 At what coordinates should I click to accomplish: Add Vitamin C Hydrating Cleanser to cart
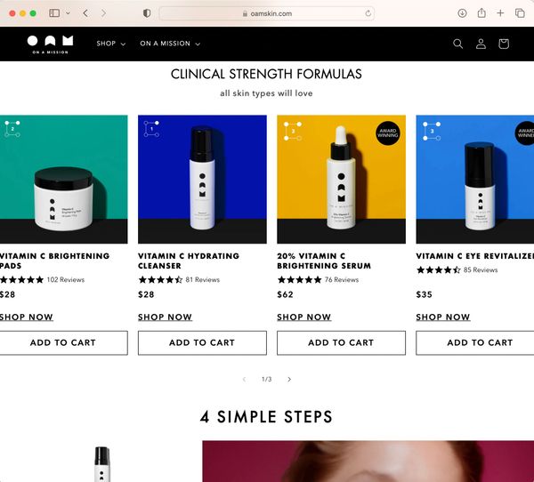202,342
